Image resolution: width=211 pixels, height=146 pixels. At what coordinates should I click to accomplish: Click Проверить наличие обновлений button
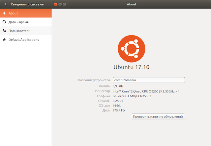click(x=158, y=116)
